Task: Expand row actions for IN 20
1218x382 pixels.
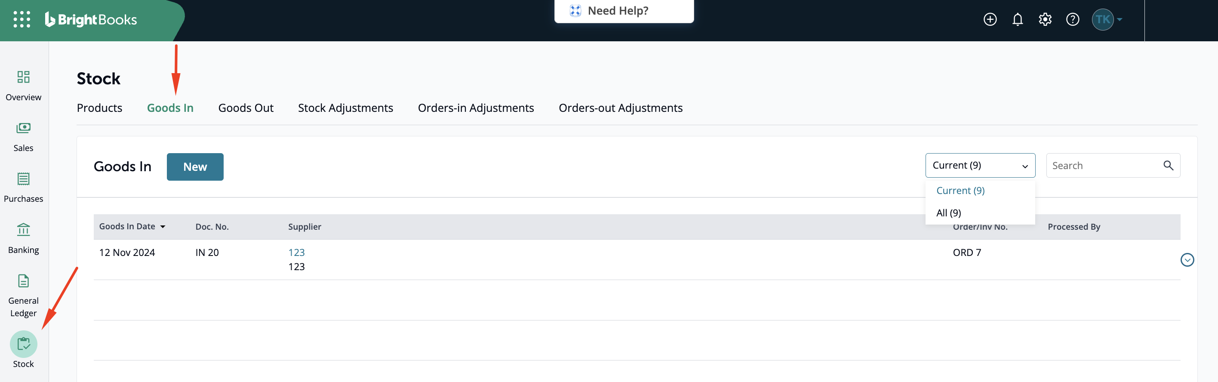Action: point(1187,259)
